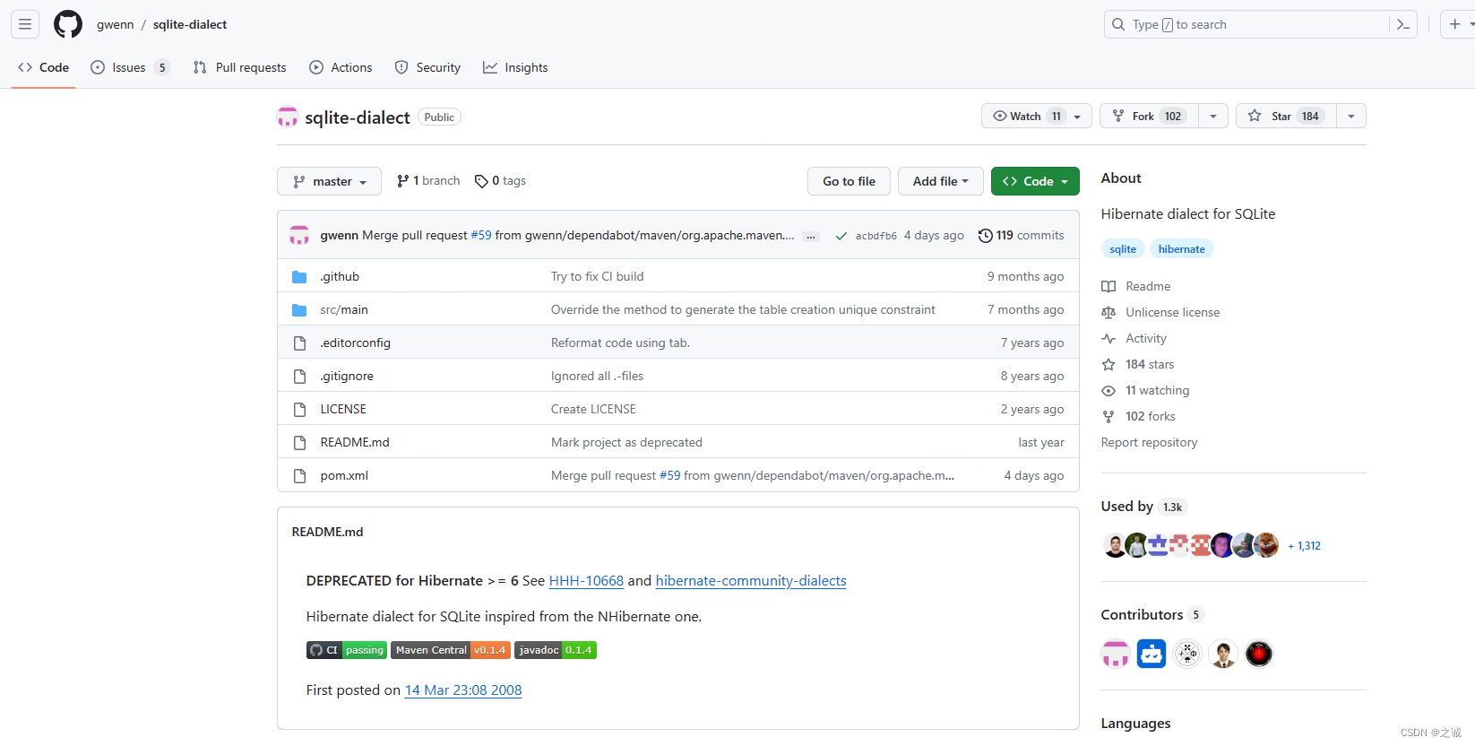1475x746 pixels.
Task: Open the HHH-10668 link
Action: tap(586, 581)
